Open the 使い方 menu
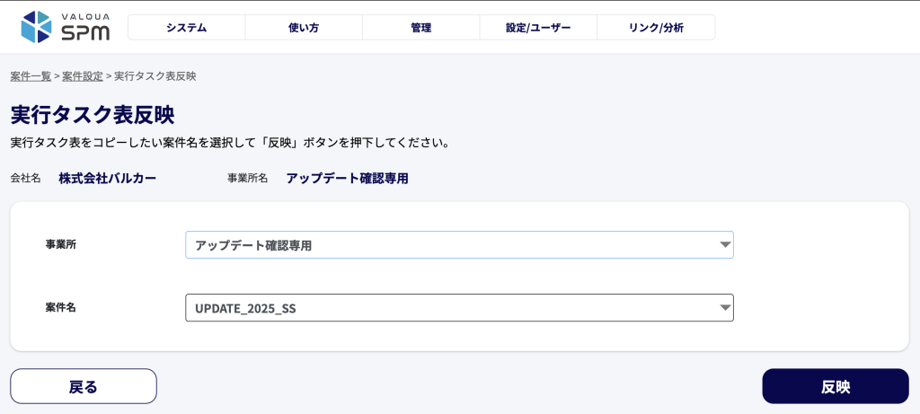This screenshot has width=920, height=414. 304,28
